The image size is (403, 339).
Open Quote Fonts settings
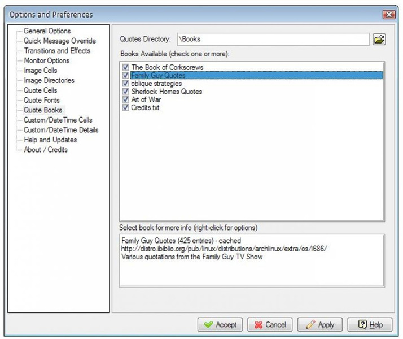coord(42,100)
